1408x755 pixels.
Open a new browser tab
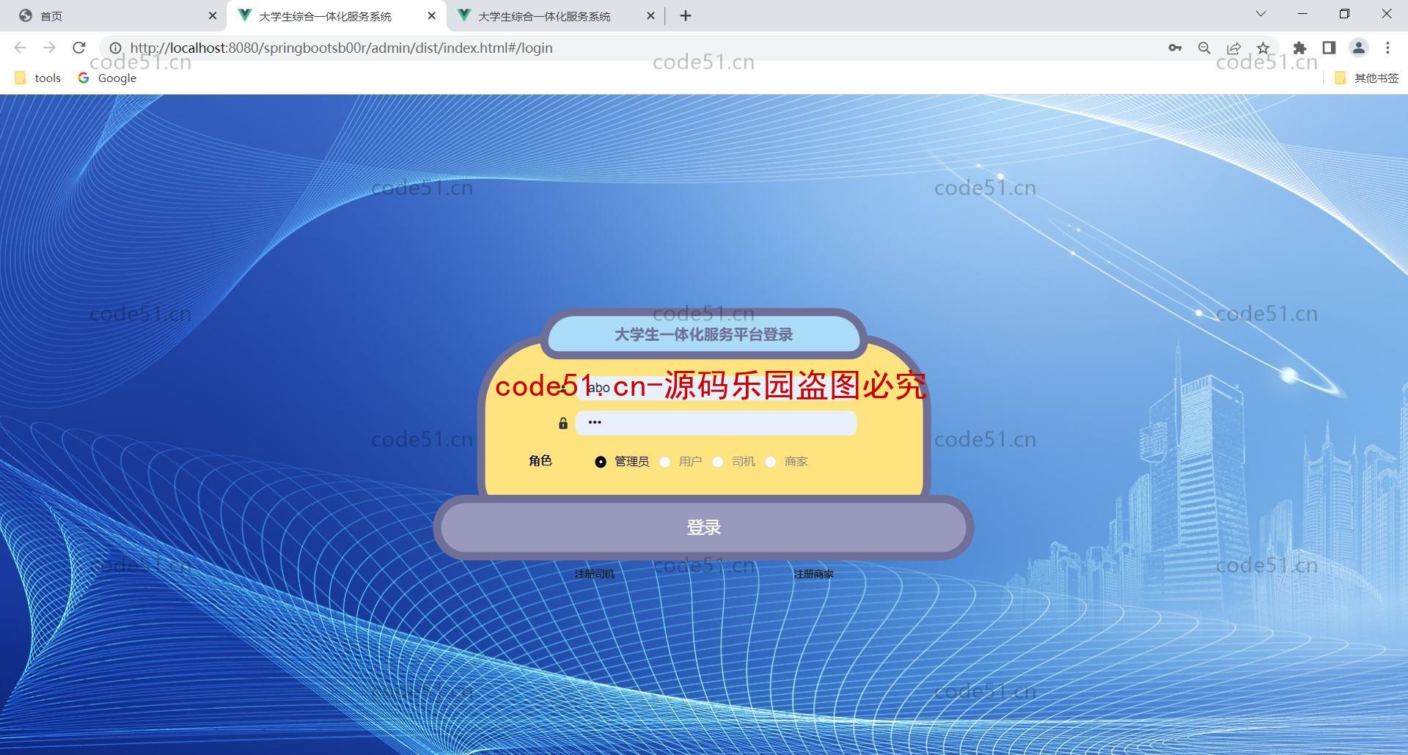[686, 15]
